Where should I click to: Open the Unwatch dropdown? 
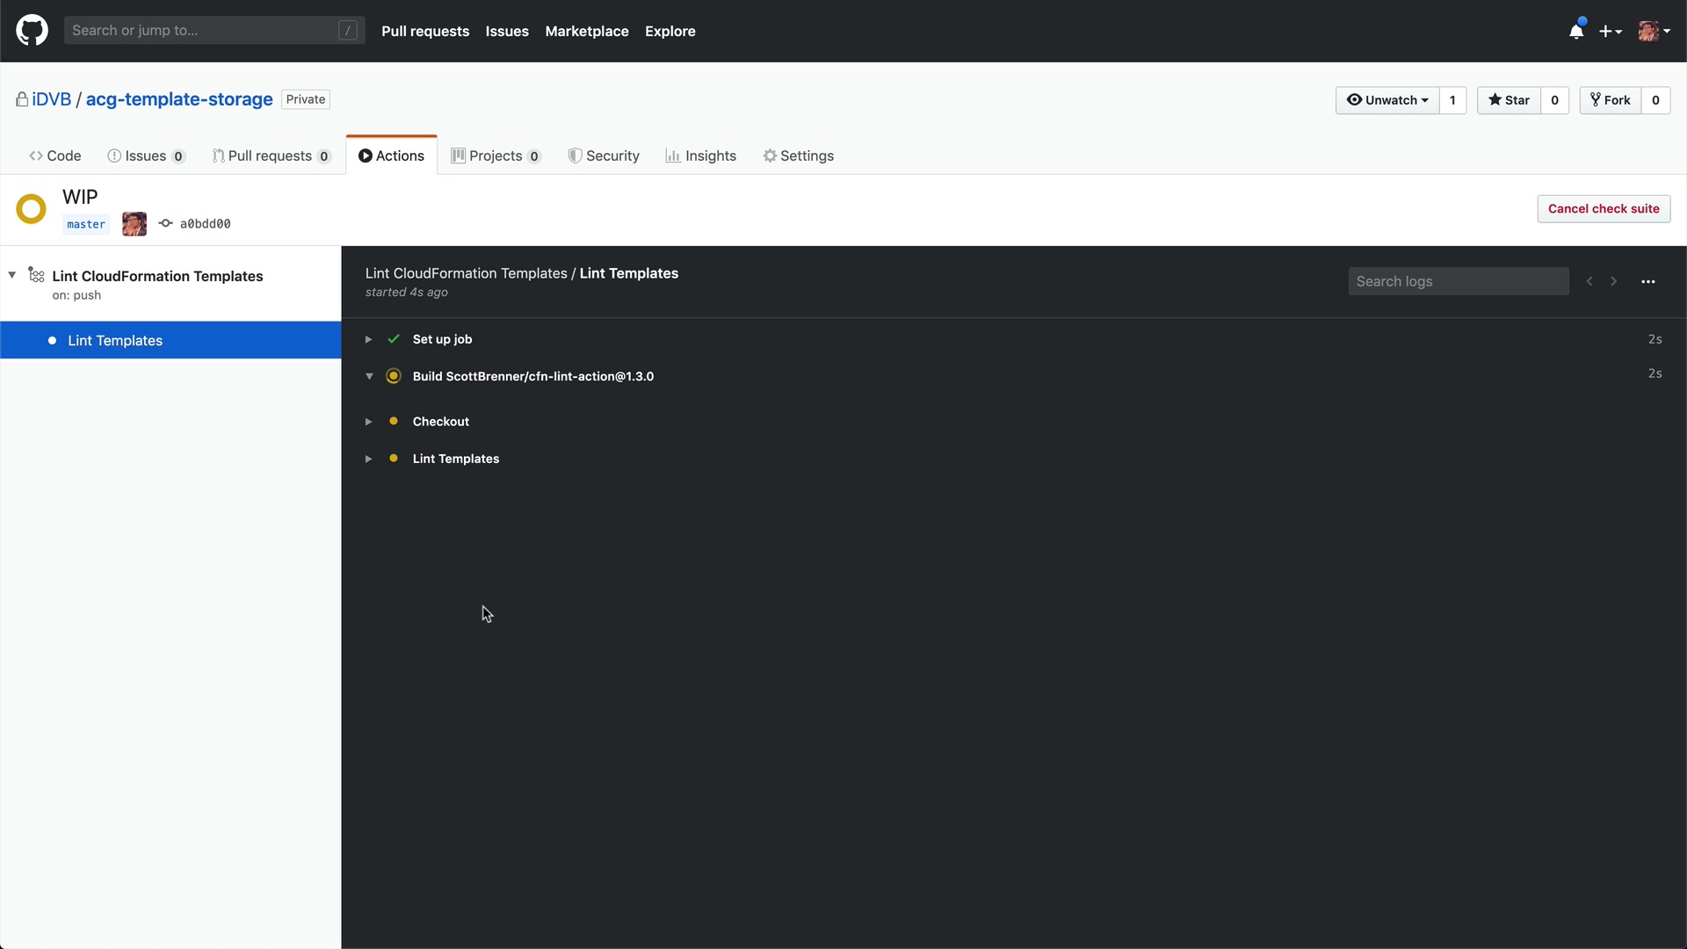pos(1387,100)
